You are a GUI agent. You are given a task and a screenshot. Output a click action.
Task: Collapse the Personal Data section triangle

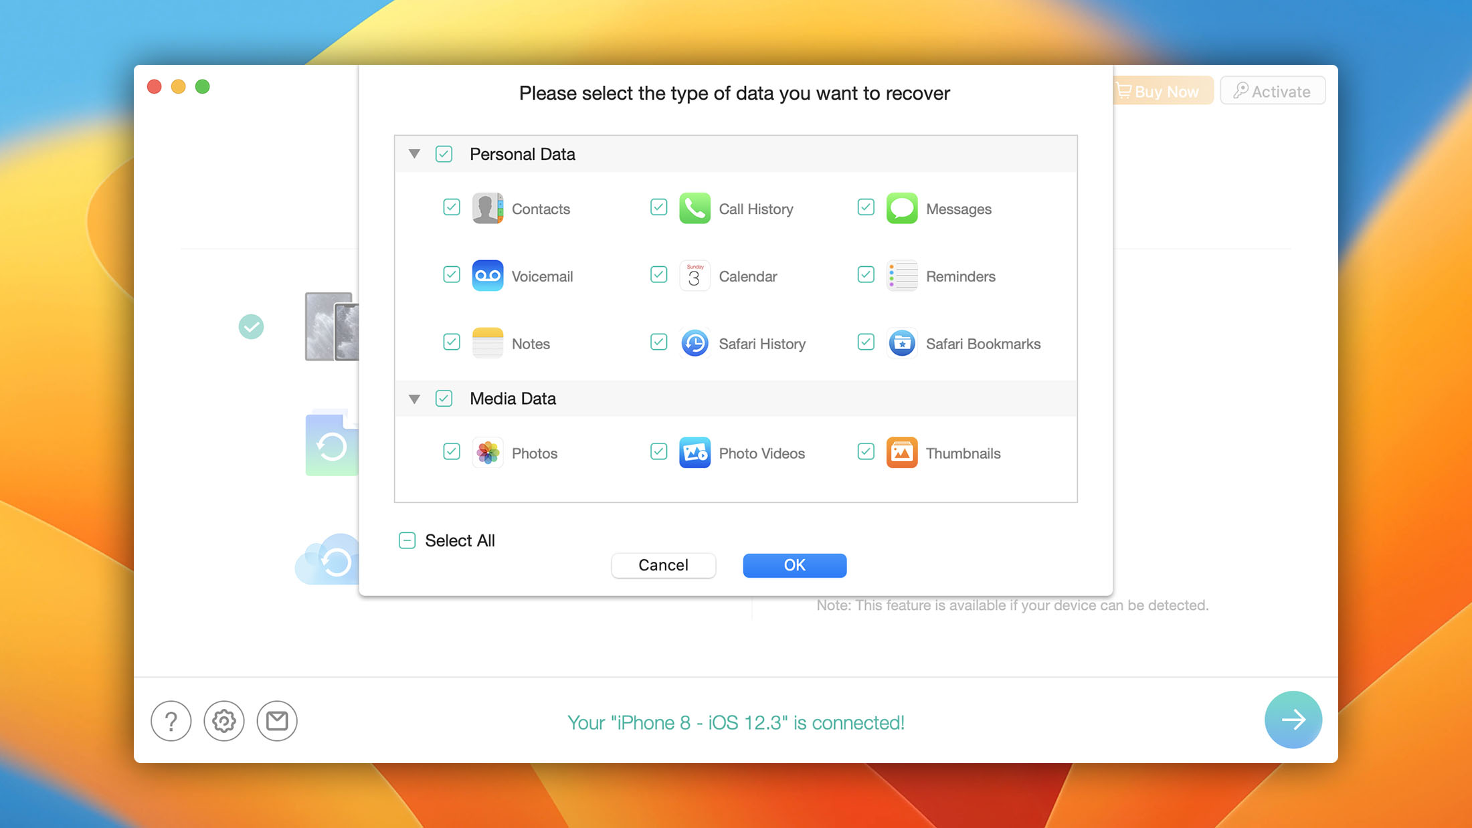pyautogui.click(x=414, y=154)
